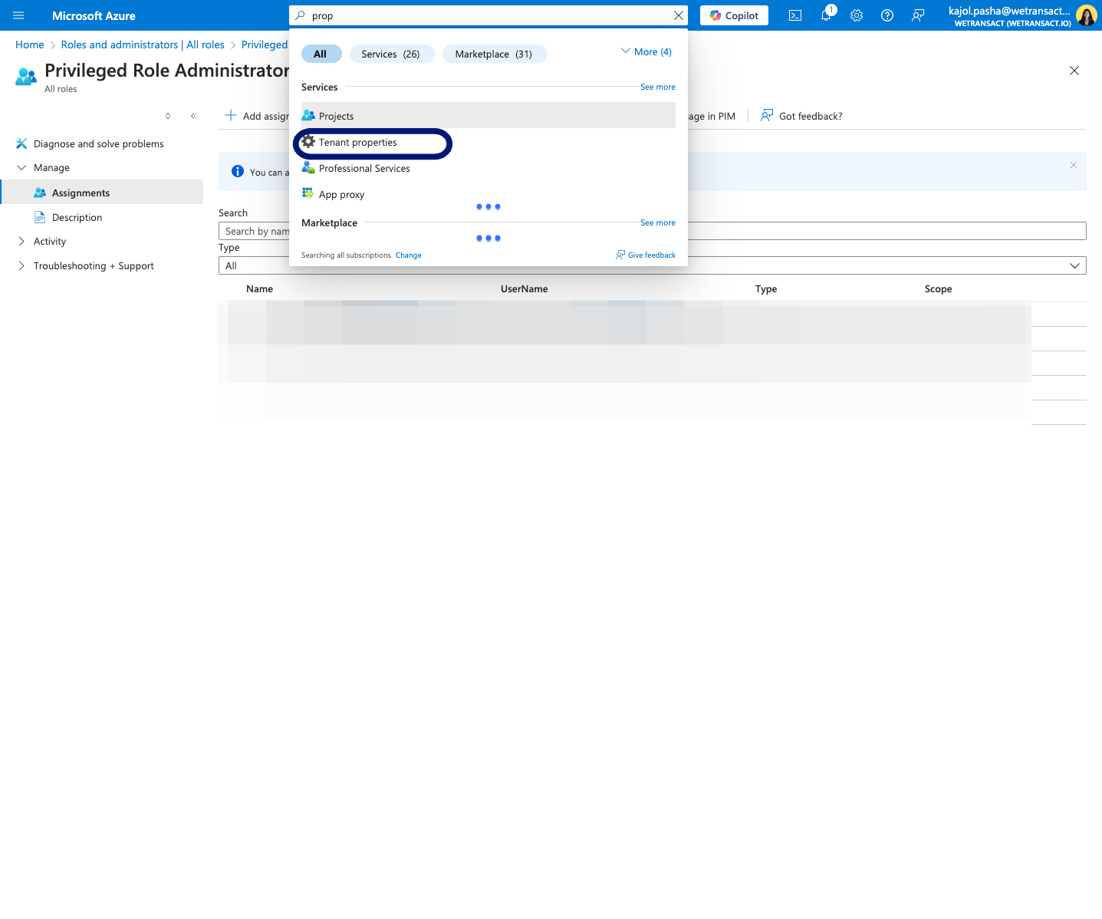
Task: Click Give feedback in search panel
Action: point(646,255)
